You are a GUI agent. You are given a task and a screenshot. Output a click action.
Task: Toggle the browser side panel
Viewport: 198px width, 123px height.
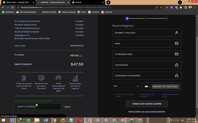[x=186, y=7]
